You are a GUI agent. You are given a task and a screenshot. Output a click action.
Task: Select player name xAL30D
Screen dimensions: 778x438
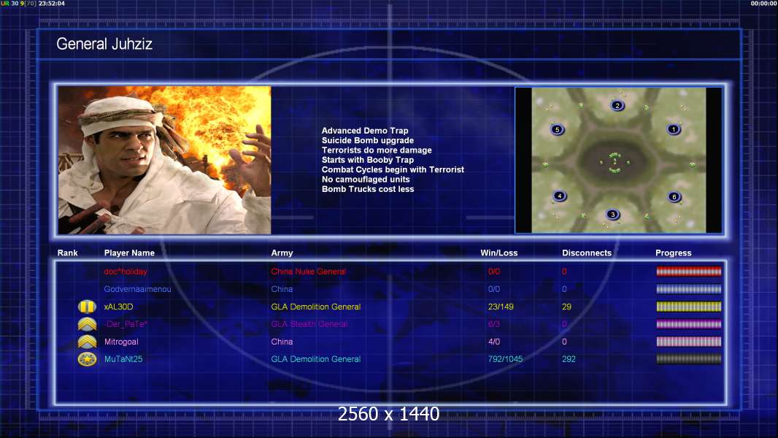pyautogui.click(x=118, y=307)
